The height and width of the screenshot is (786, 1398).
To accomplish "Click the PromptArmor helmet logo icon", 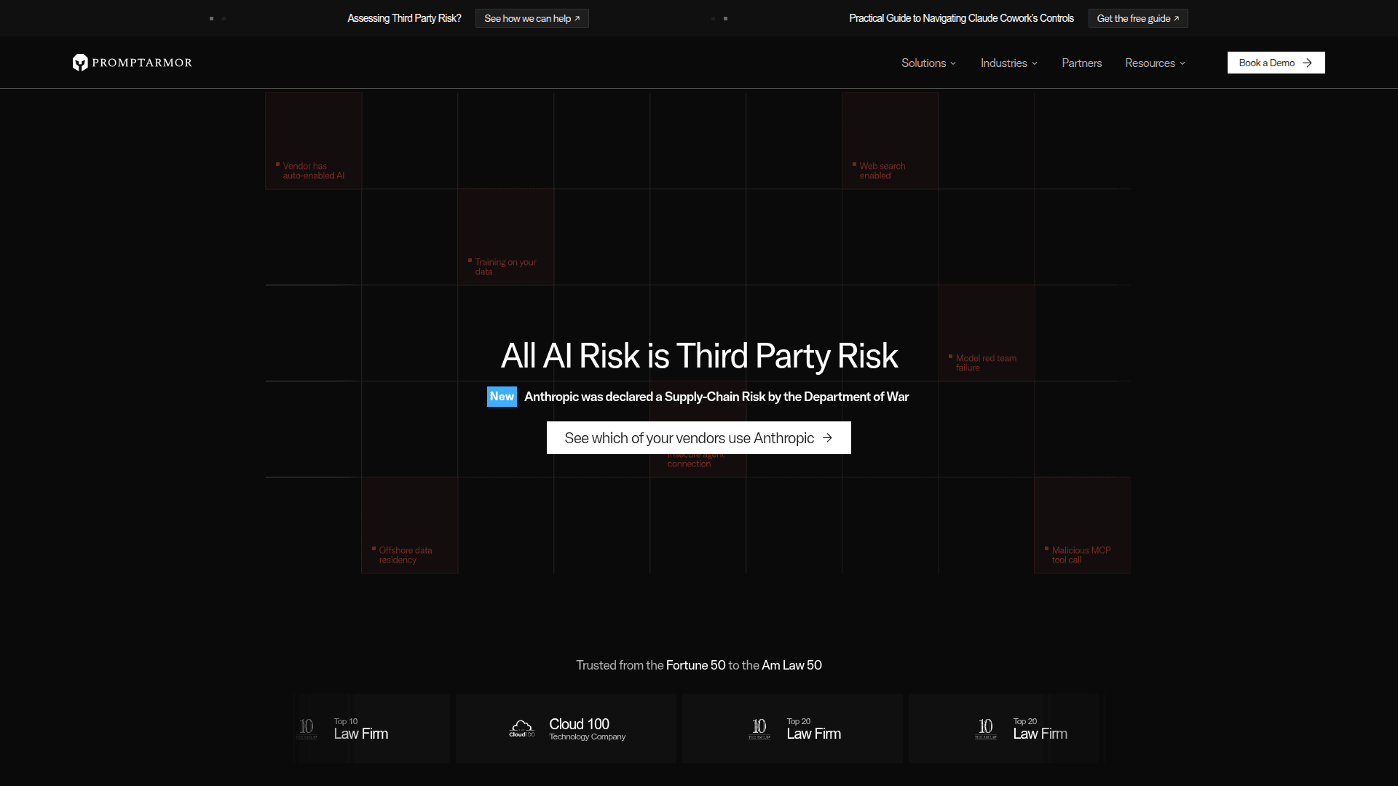I will [x=80, y=63].
